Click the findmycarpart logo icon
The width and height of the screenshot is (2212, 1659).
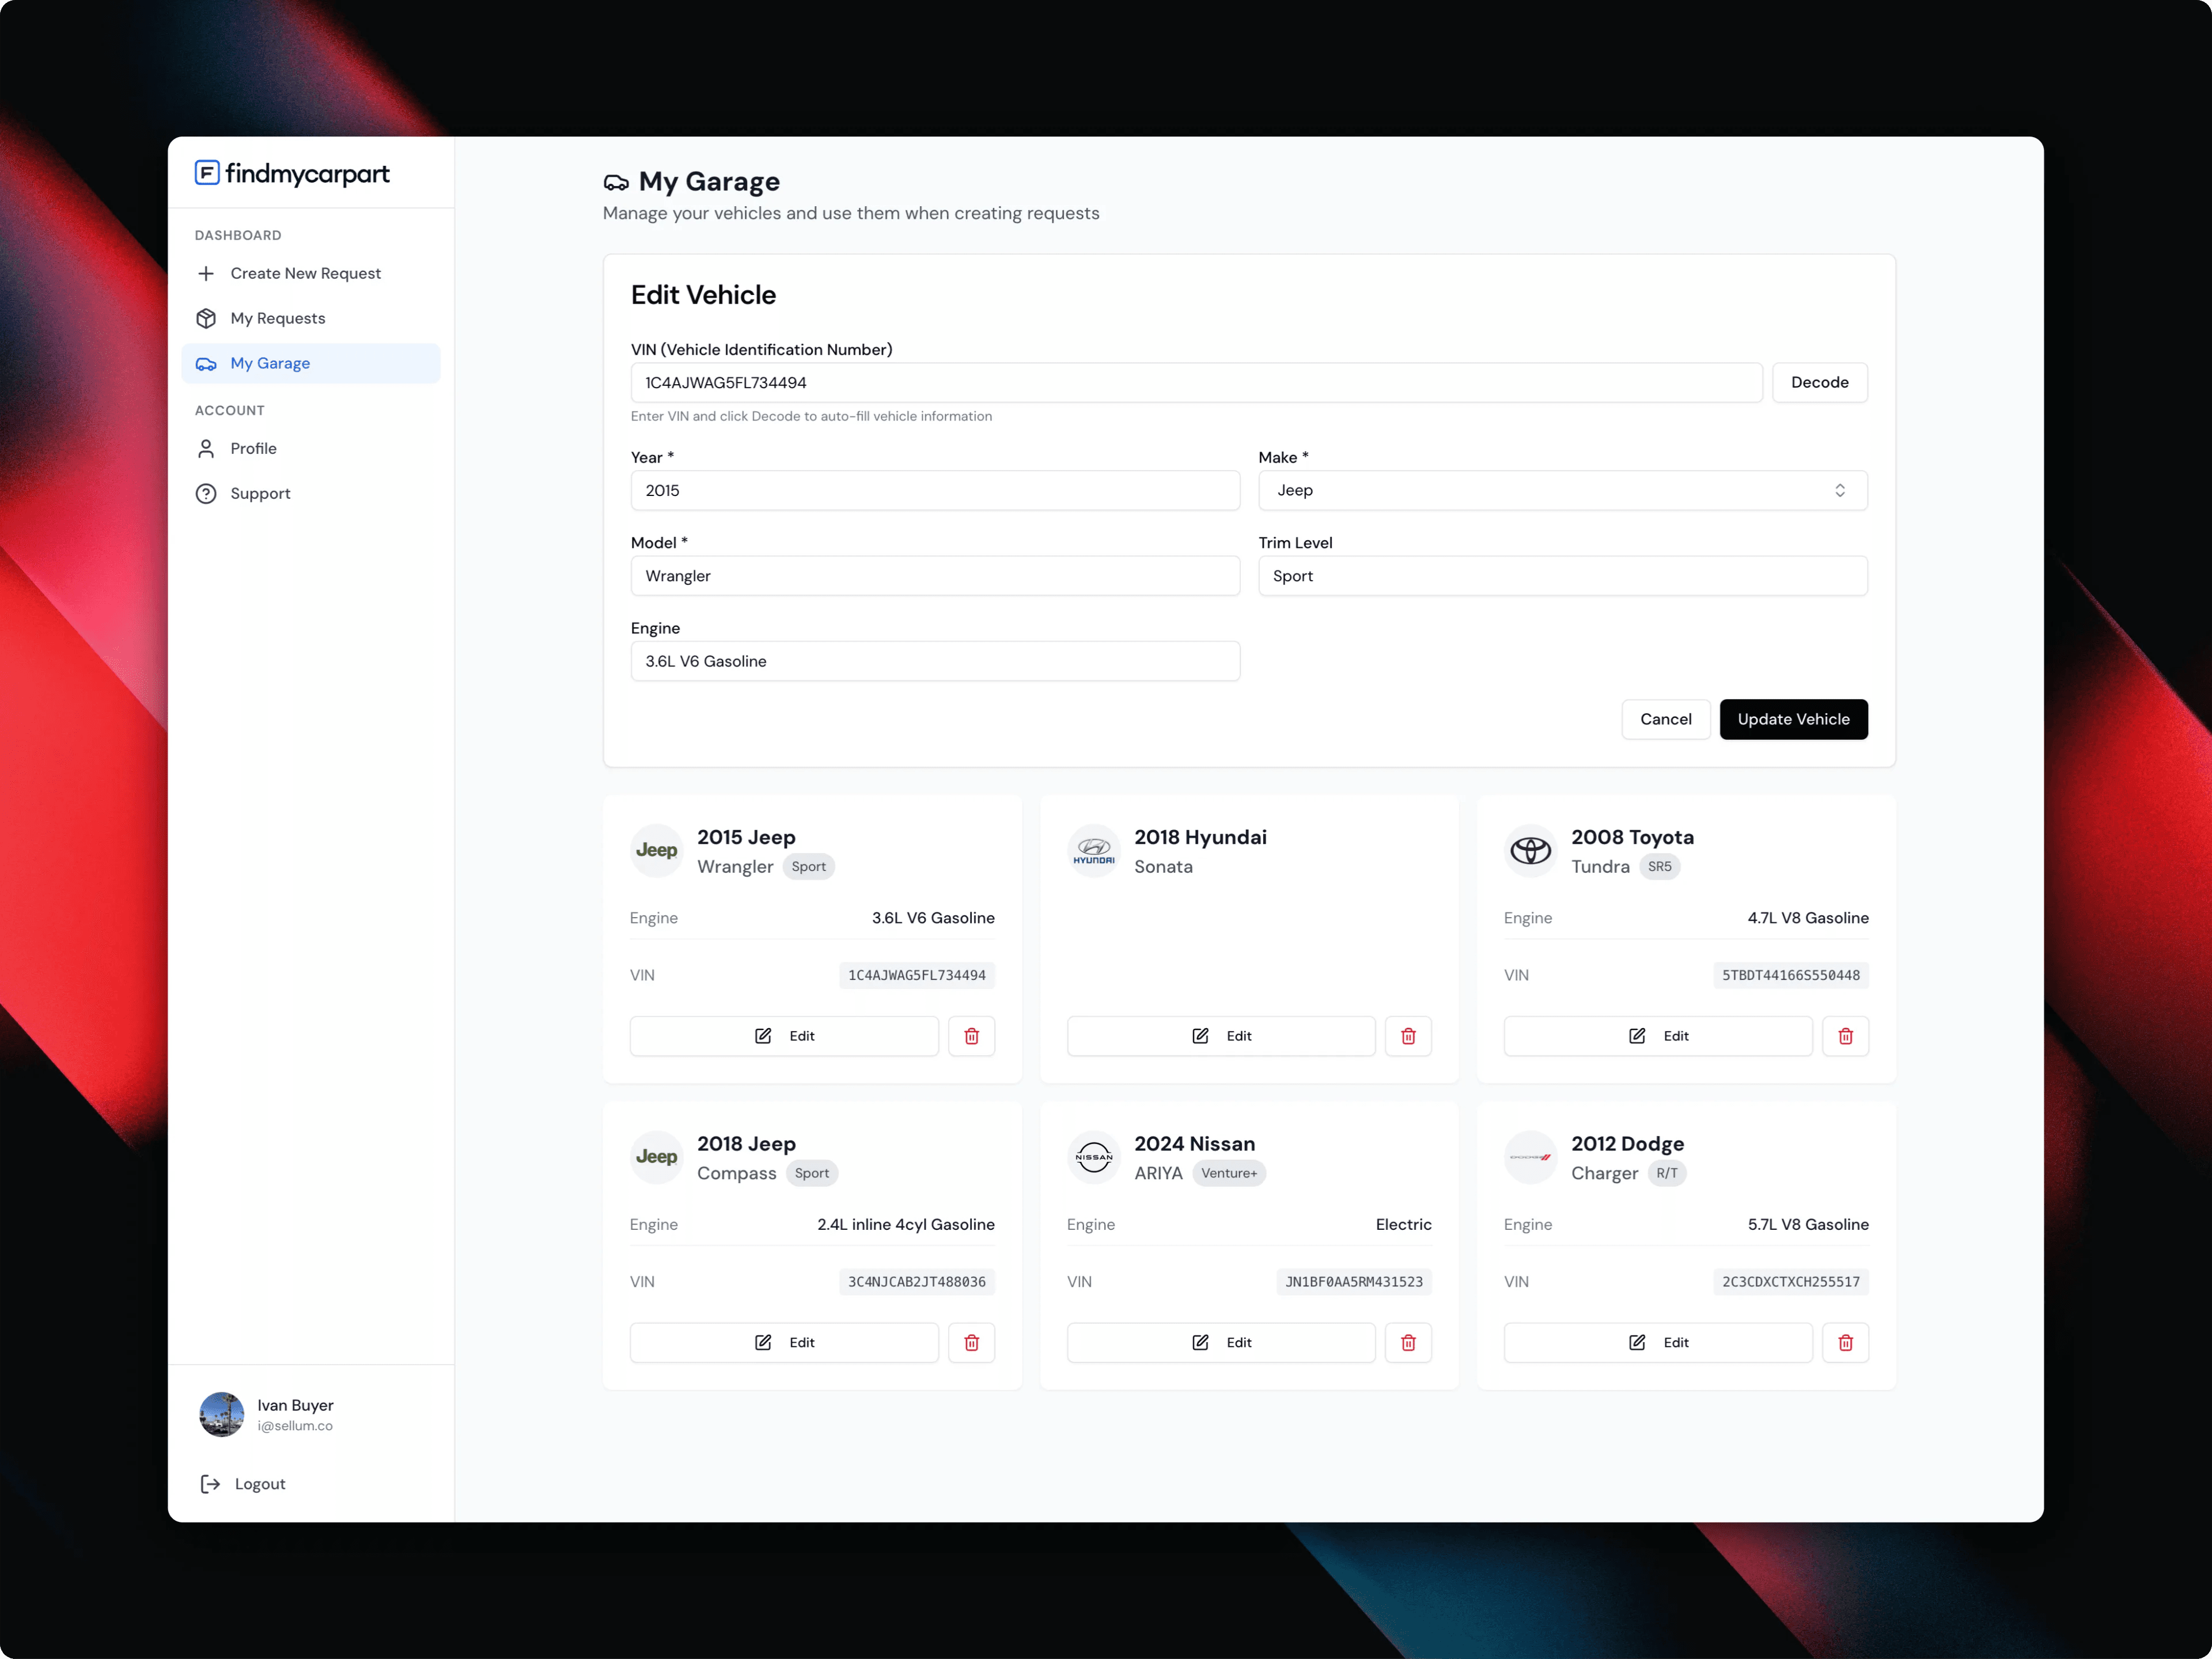click(x=207, y=173)
